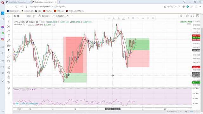203x114 pixels.
Task: Select the TradingView Implementation tab
Action: [x=44, y=2]
